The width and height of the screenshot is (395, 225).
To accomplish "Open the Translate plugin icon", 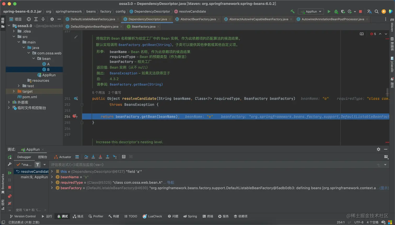I will (369, 11).
